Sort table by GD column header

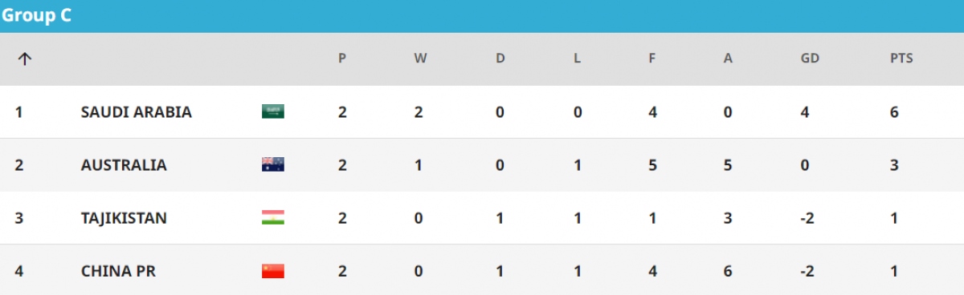(810, 59)
